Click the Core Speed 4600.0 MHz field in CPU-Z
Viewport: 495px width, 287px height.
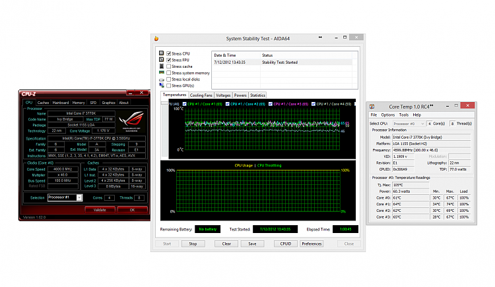pos(63,169)
